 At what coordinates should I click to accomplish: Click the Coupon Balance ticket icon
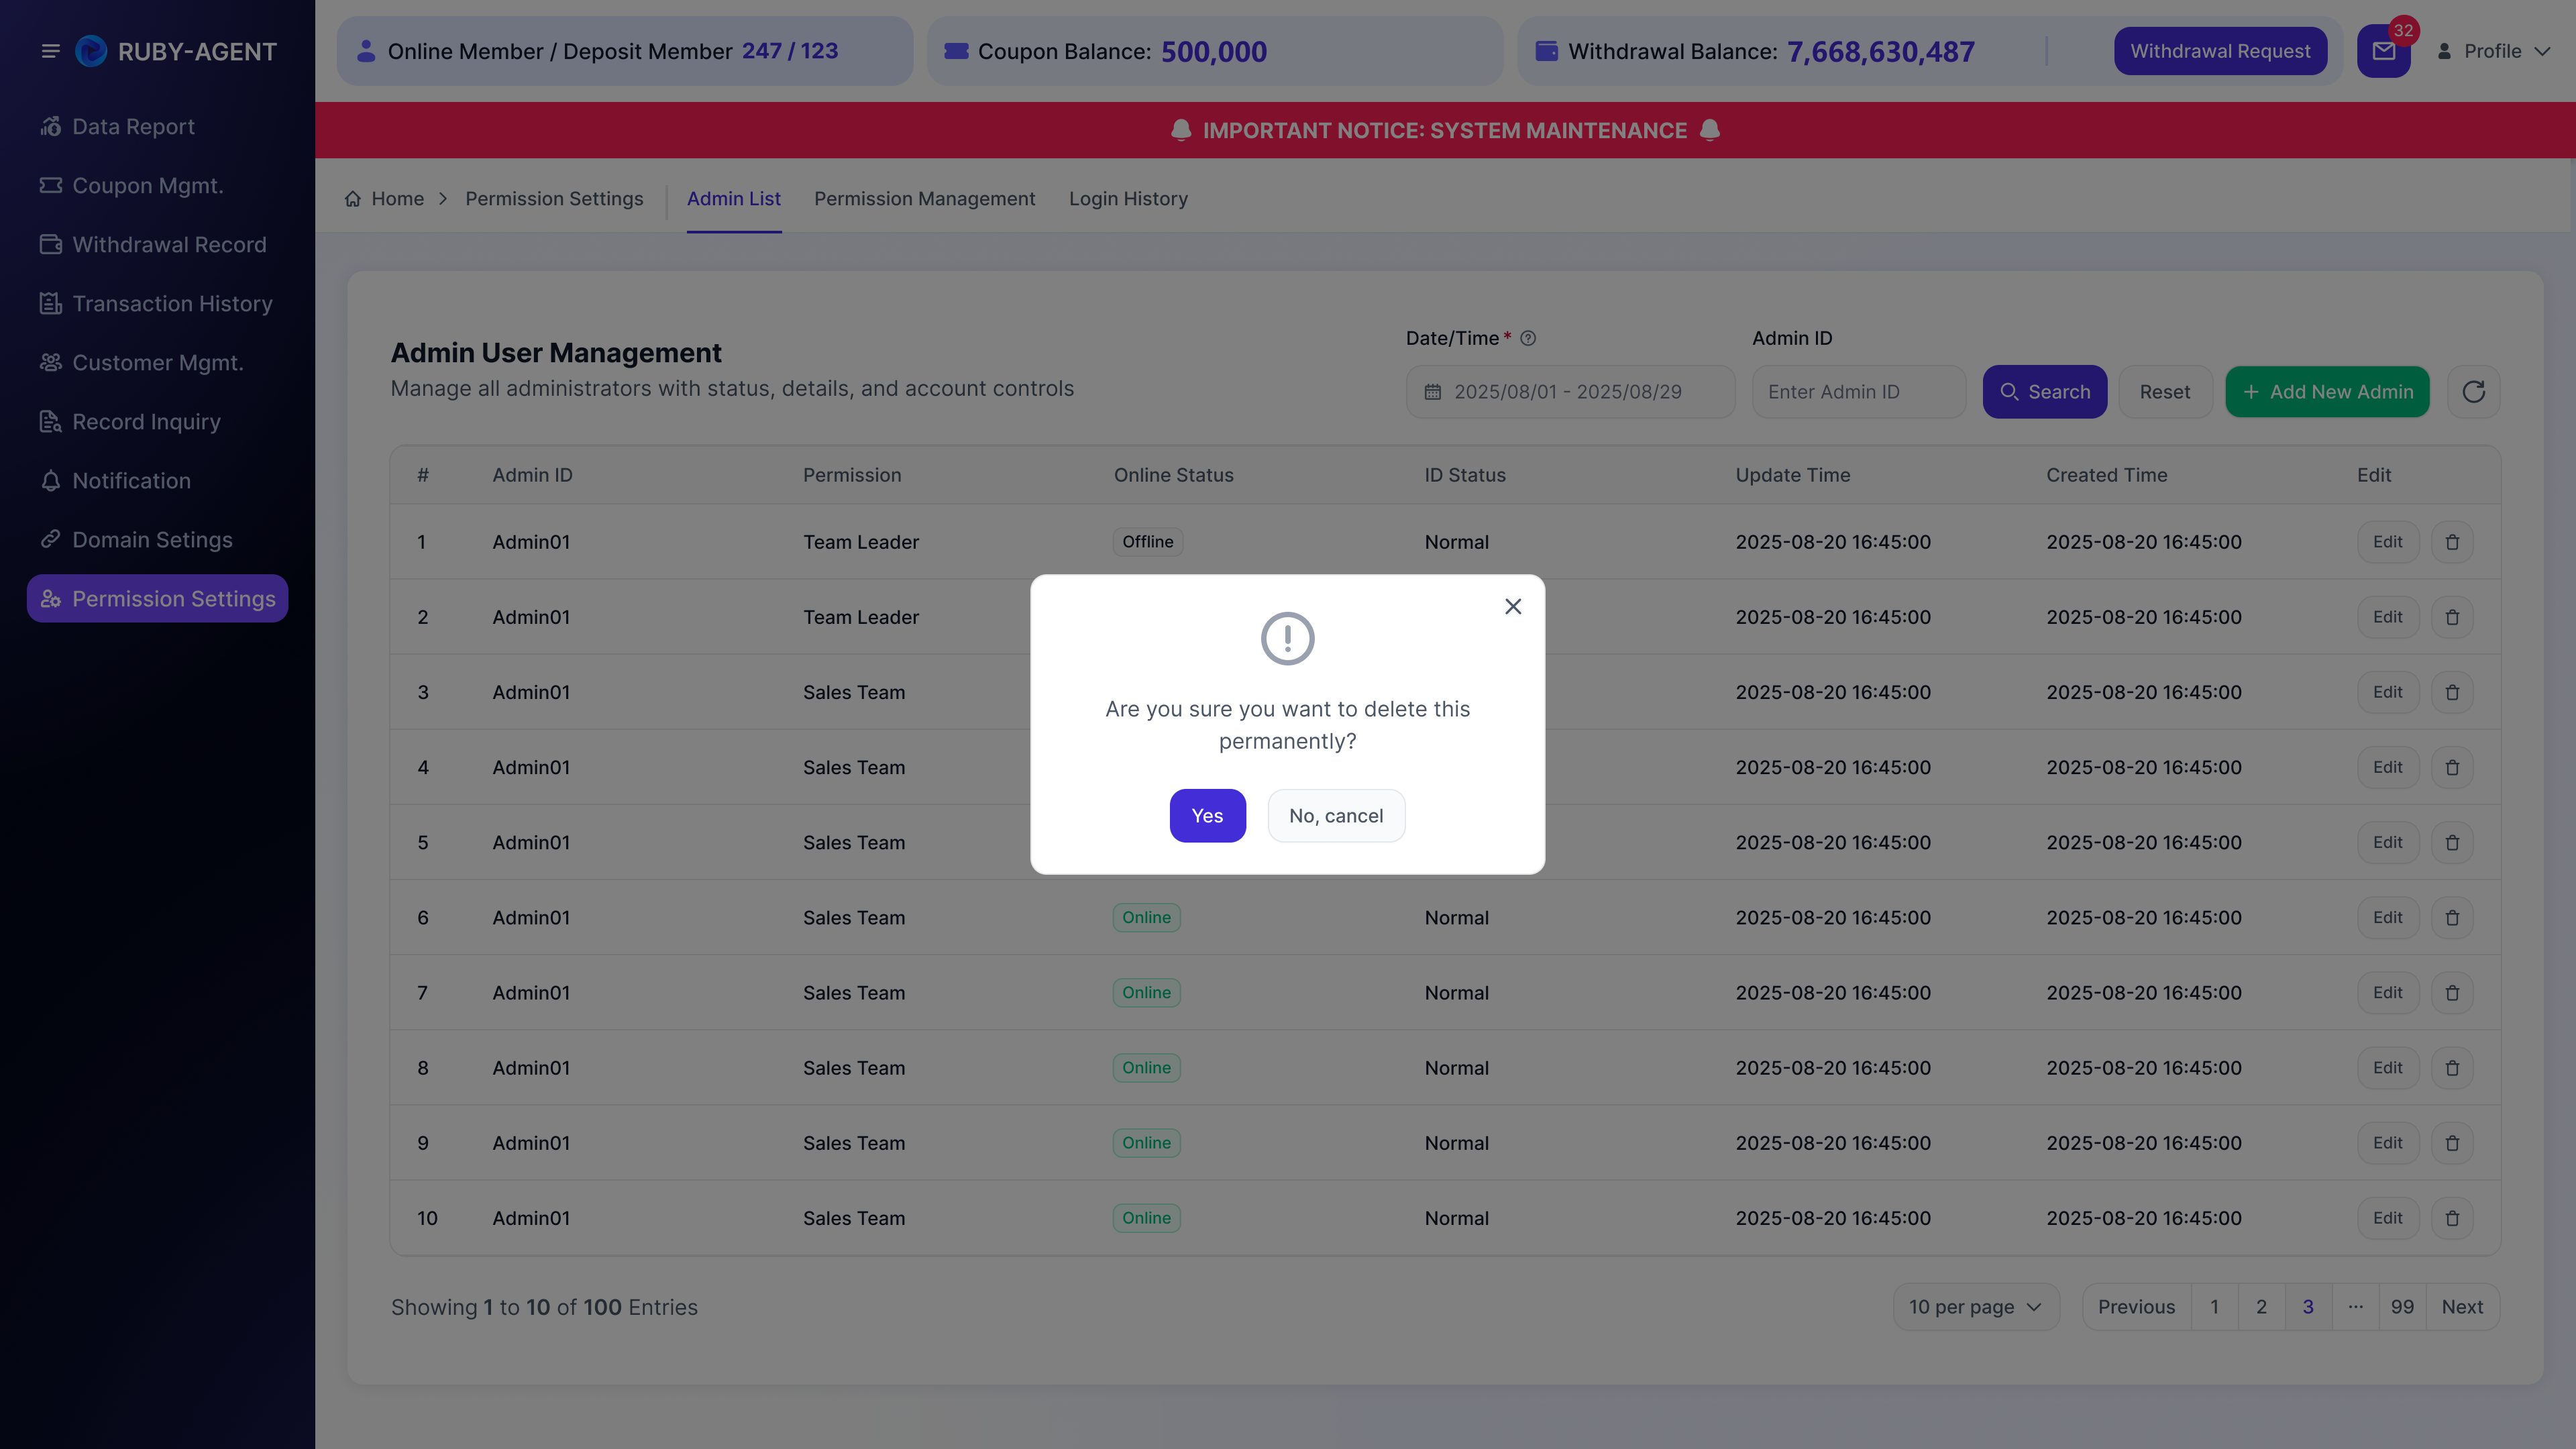coord(956,51)
